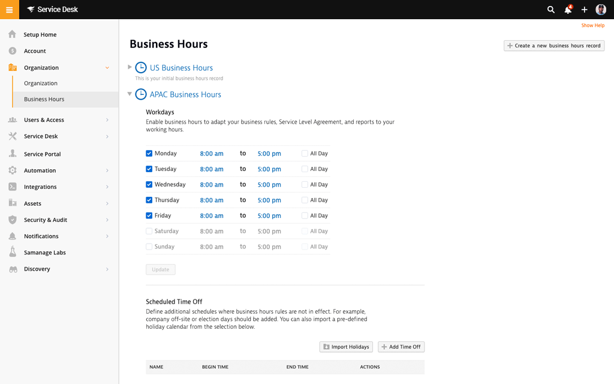Click the Account coin icon
This screenshot has height=384, width=614.
coord(13,51)
